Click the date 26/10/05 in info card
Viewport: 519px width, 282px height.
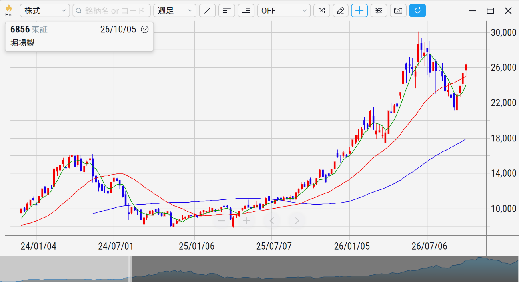point(118,30)
